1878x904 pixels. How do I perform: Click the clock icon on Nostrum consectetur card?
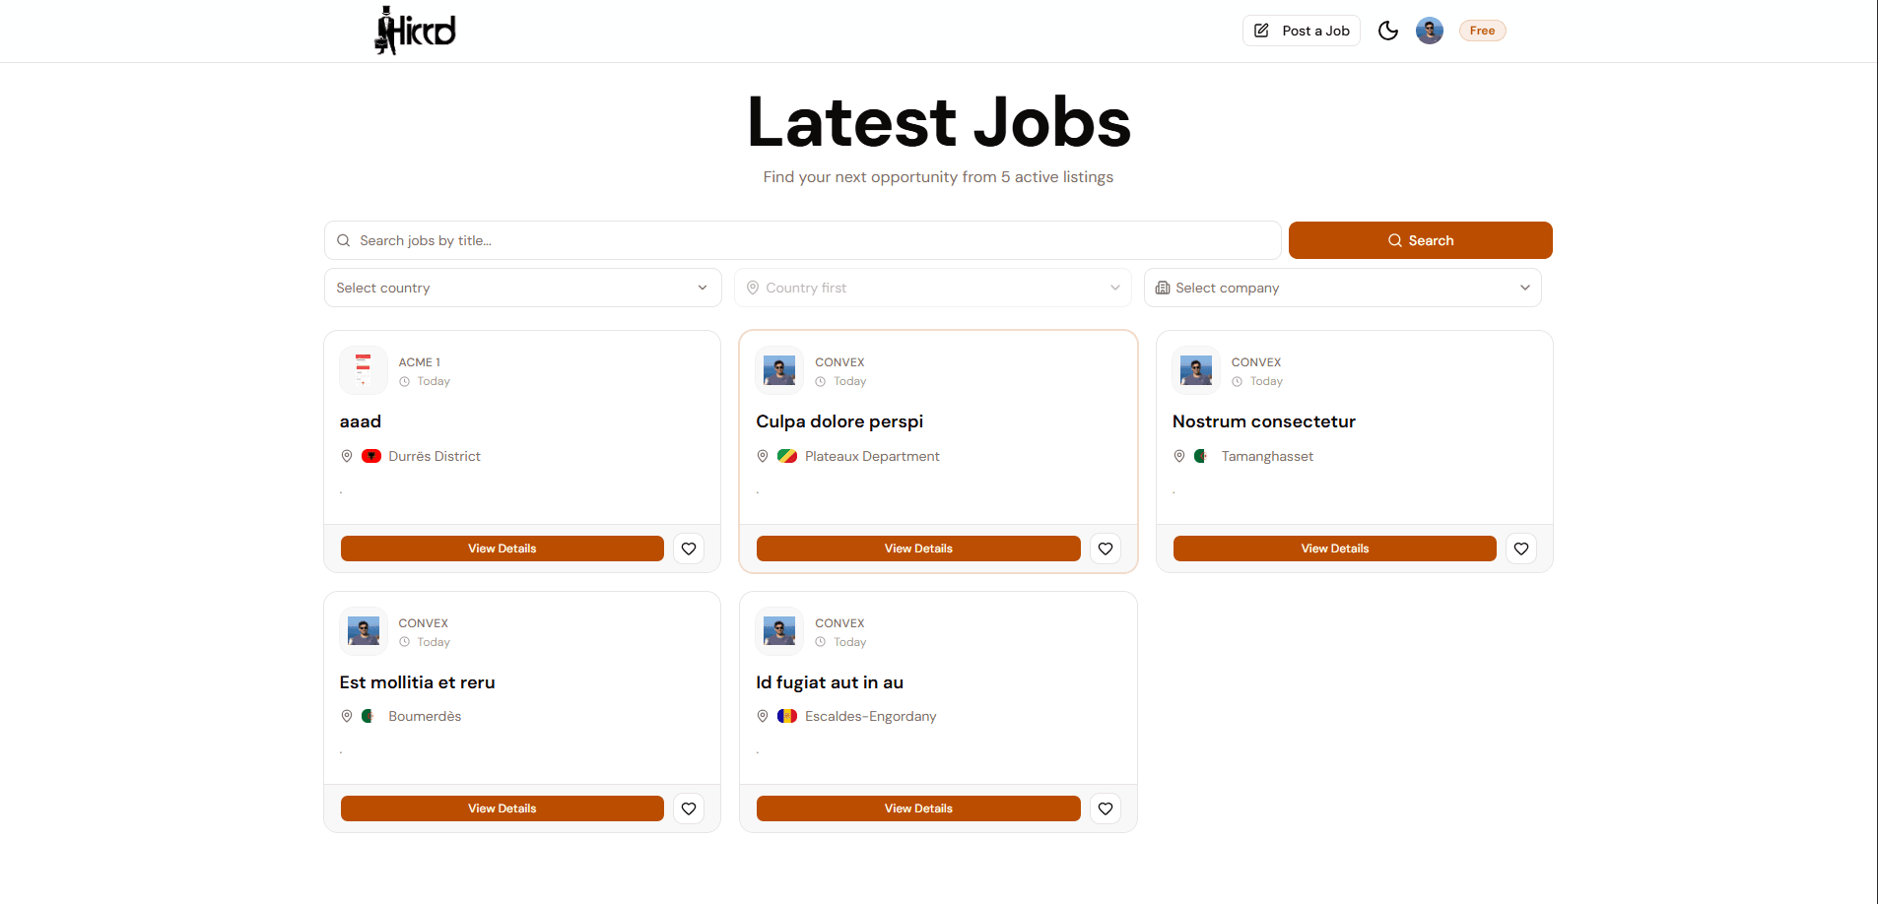click(x=1237, y=381)
